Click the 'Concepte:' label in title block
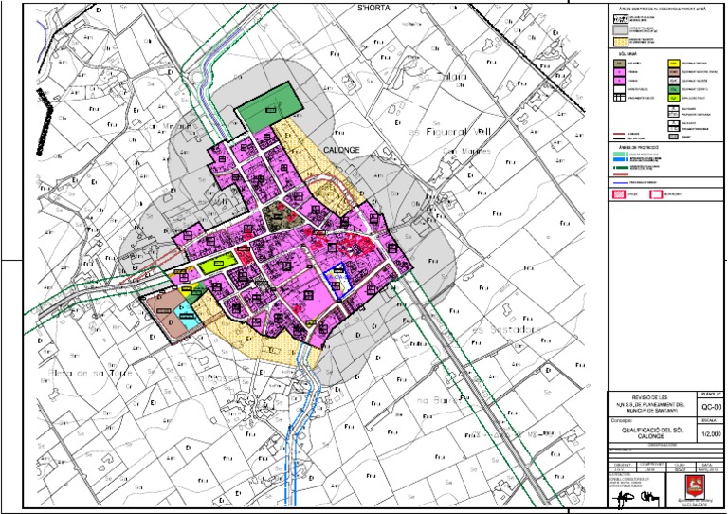The width and height of the screenshot is (728, 514). point(622,420)
